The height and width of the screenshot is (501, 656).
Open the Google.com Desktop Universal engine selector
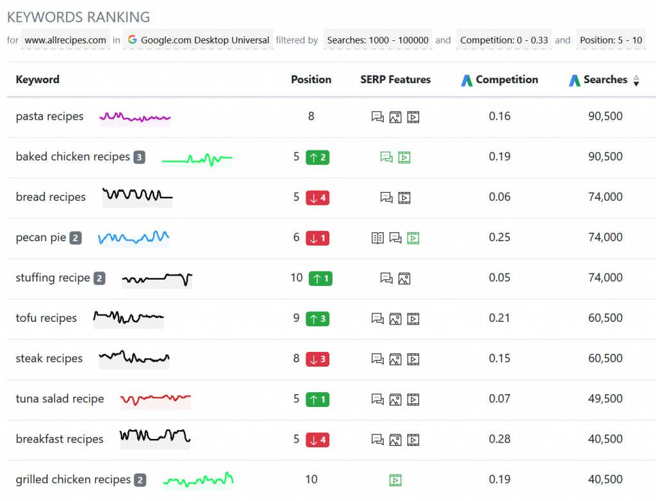199,40
